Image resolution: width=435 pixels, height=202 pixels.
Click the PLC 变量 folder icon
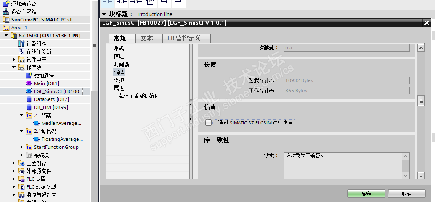click(x=21, y=179)
